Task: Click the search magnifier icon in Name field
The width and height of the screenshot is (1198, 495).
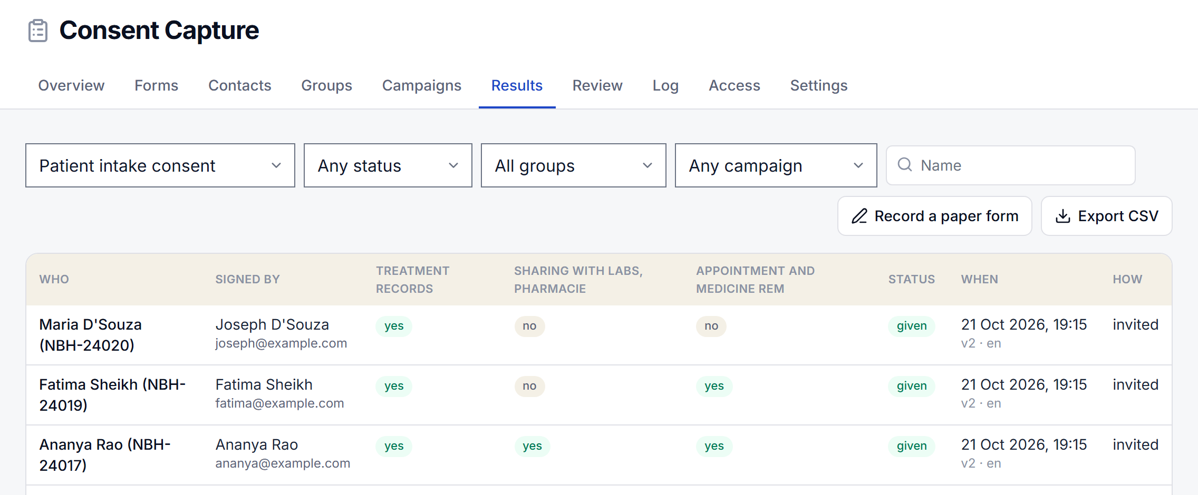Action: (905, 165)
